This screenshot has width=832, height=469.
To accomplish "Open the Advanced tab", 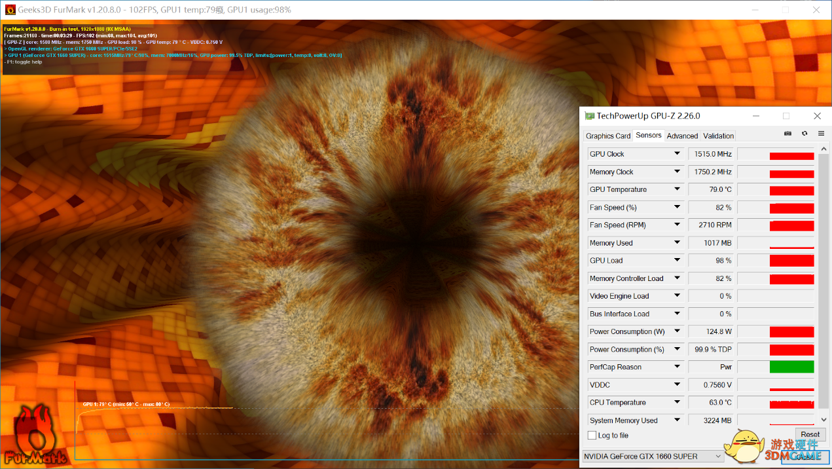I will (682, 136).
